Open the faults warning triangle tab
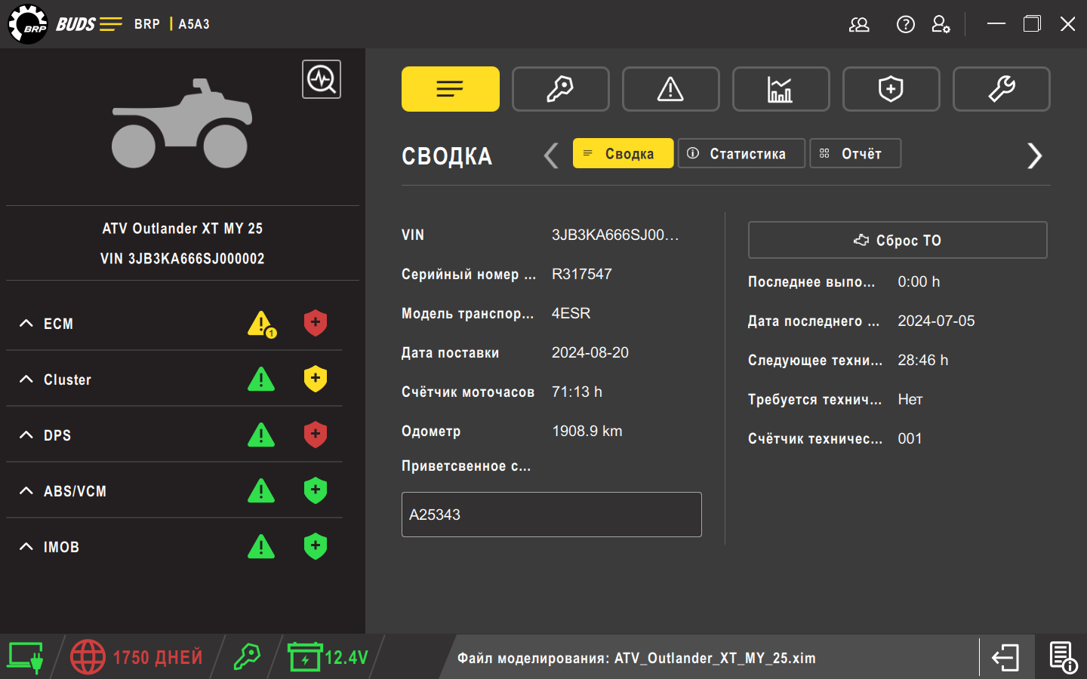The height and width of the screenshot is (679, 1087). tap(670, 89)
